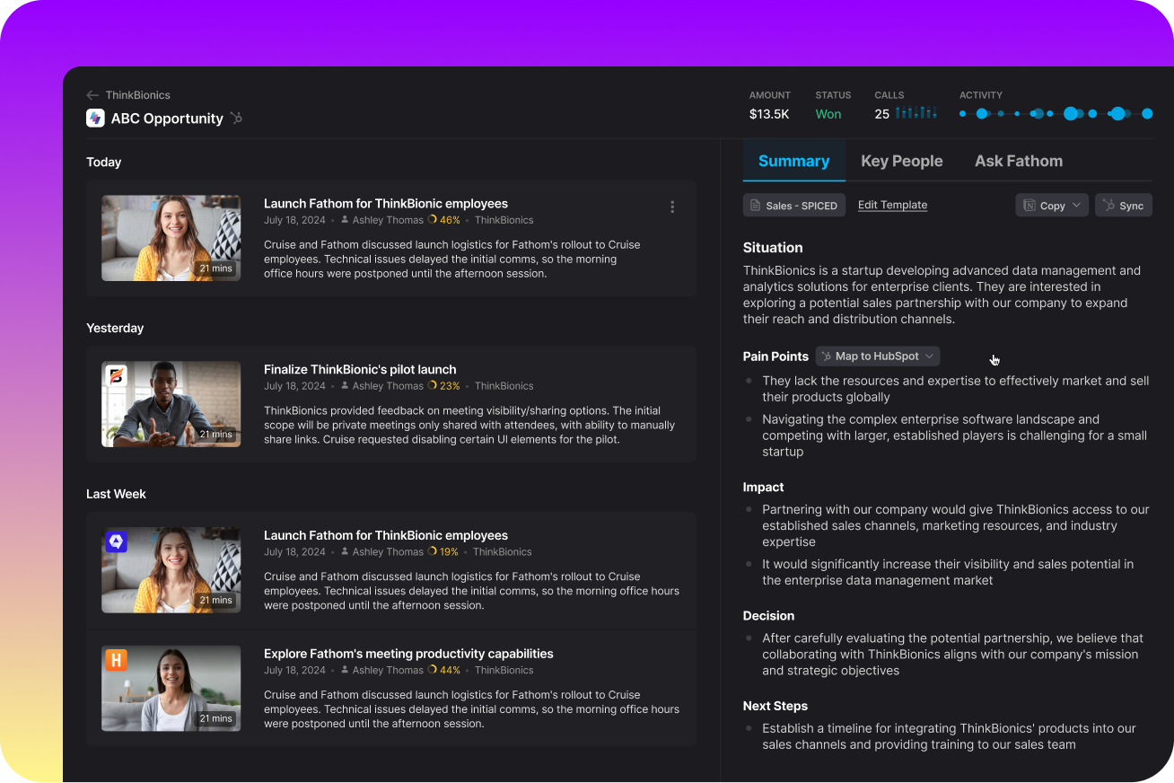Viewport: 1174px width, 783px height.
Task: Click the $13.5K amount value
Action: (769, 114)
